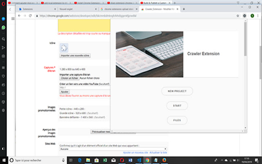Open the 'Aucune' sites Web dropdown
Screen dimensions: 262x164
click(x=113, y=149)
